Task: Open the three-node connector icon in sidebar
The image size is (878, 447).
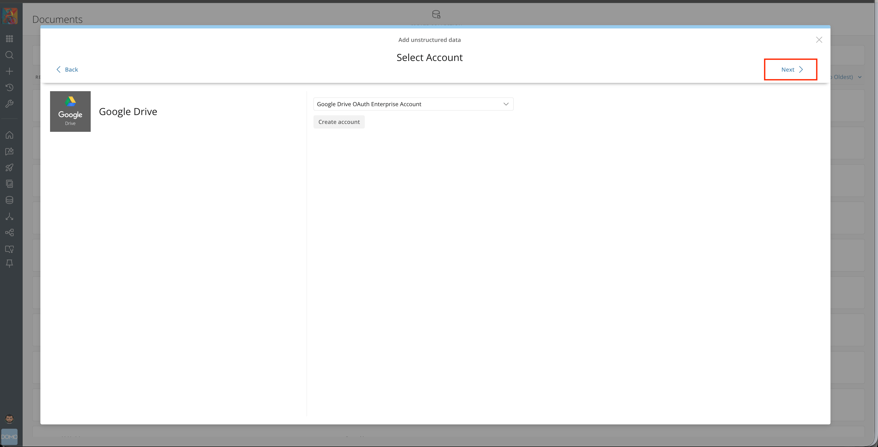Action: [10, 216]
